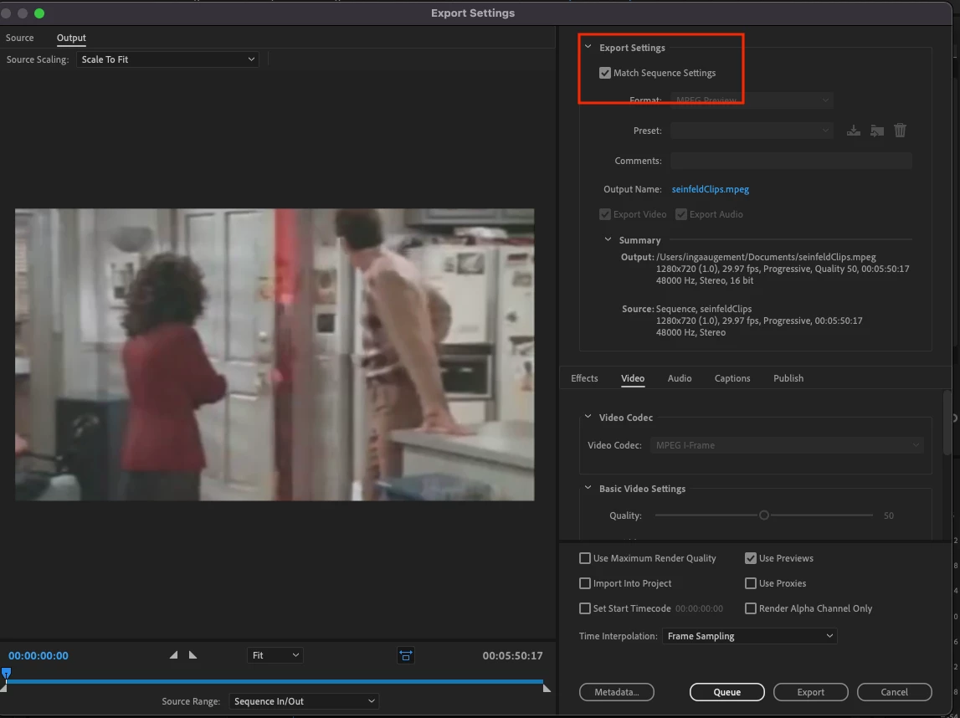
Task: Enable Set Start Timecode checkbox
Action: pyautogui.click(x=585, y=608)
